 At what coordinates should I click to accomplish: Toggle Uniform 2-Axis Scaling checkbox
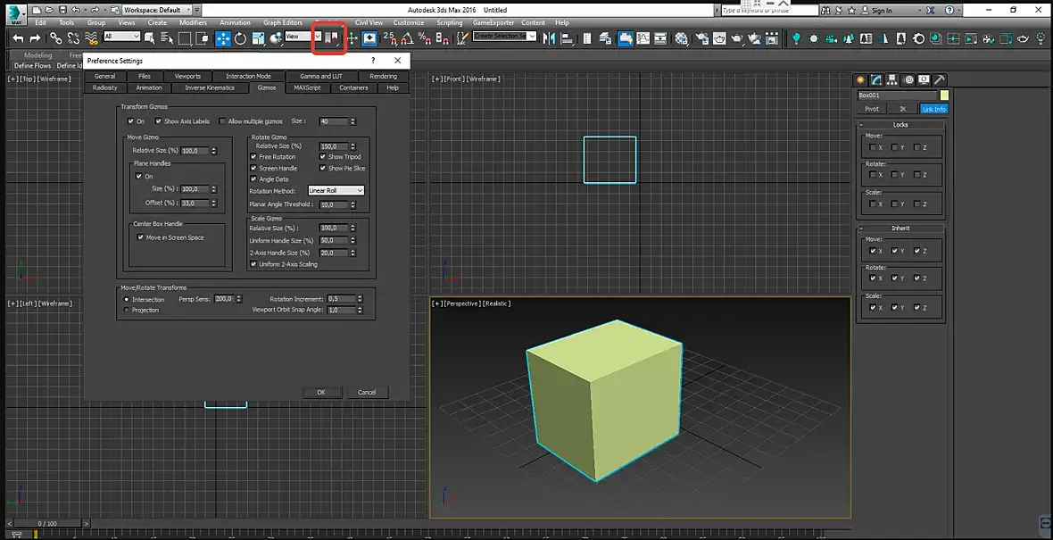point(253,264)
